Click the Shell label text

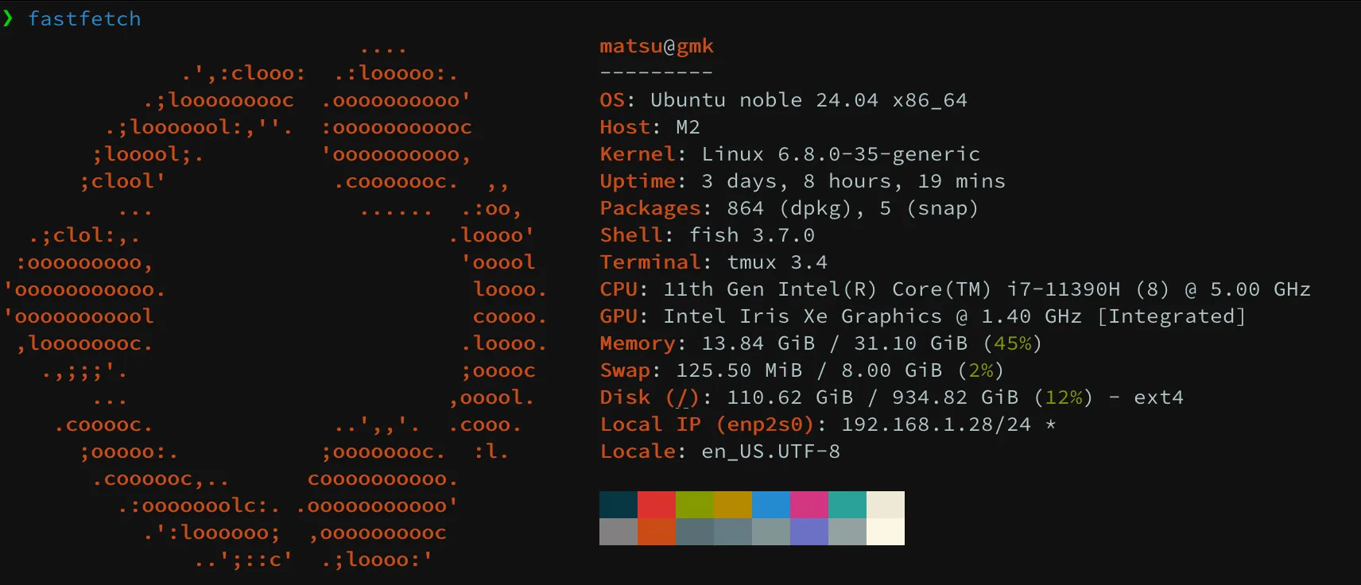(x=631, y=235)
